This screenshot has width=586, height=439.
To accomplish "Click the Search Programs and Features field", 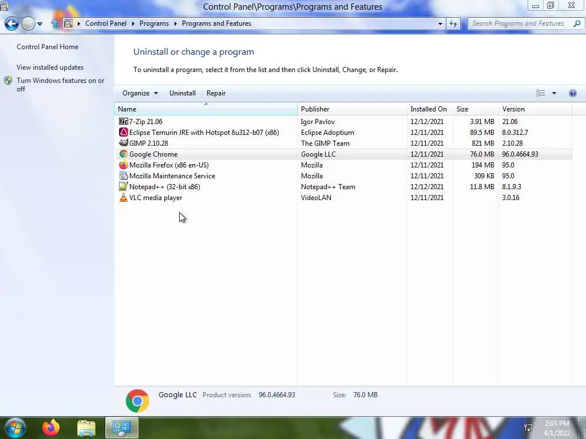I will pos(518,23).
